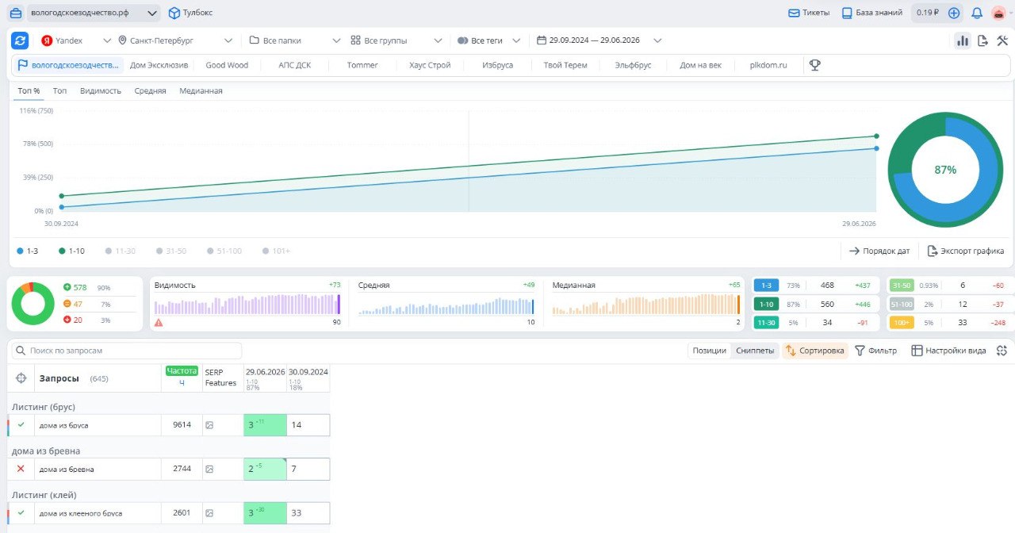Focus the Поиск по запросам field

click(127, 351)
